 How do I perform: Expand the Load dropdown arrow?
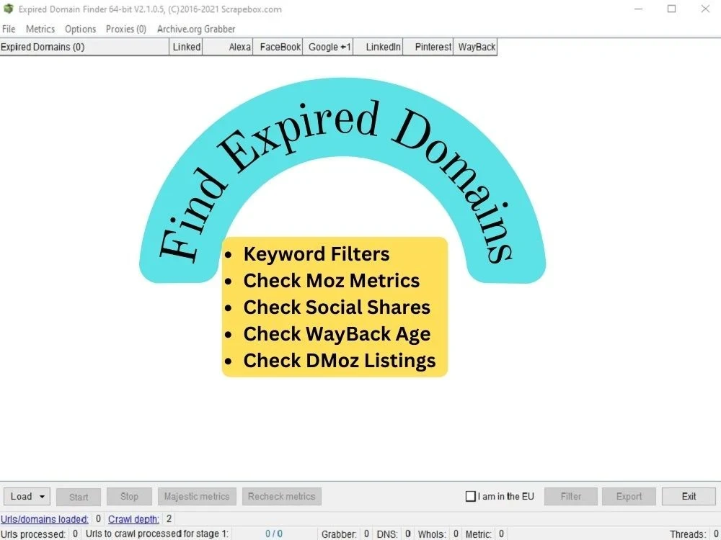click(x=43, y=497)
